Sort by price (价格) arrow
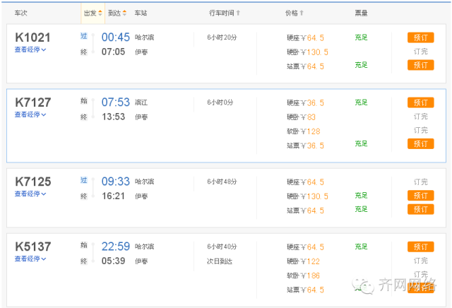The image size is (452, 308). coord(302,13)
